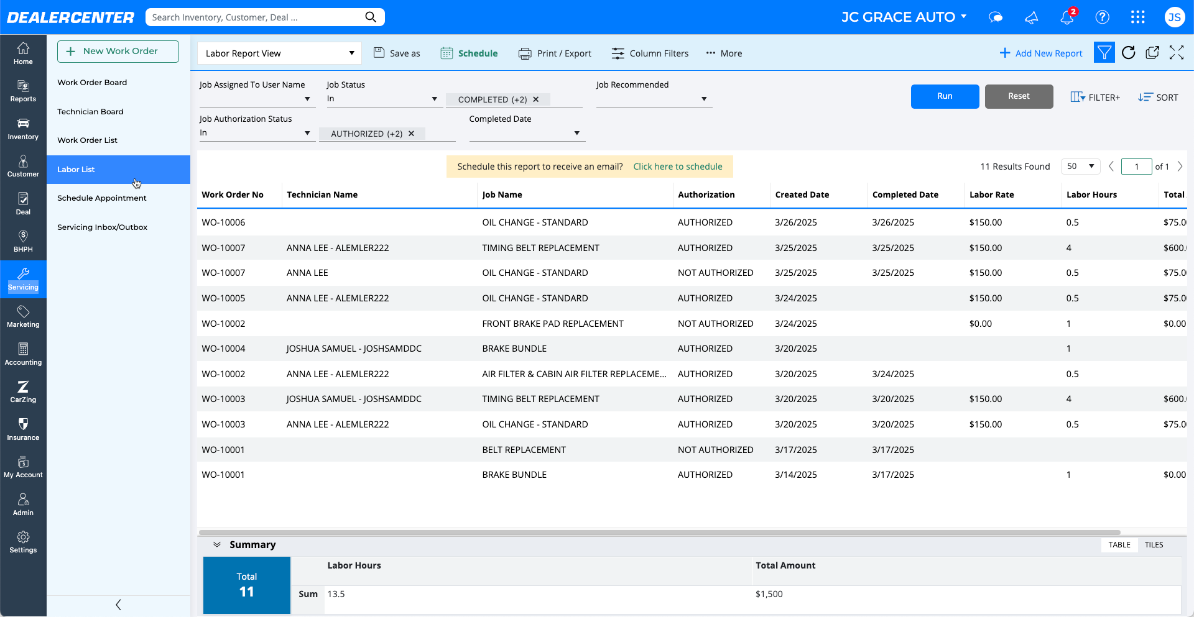Screen dimensions: 1194x617
Task: Open Column Filters
Action: pos(650,53)
